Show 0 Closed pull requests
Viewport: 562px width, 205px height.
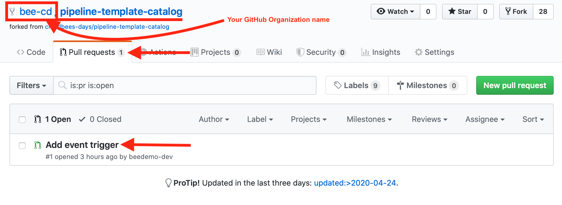pyautogui.click(x=100, y=119)
